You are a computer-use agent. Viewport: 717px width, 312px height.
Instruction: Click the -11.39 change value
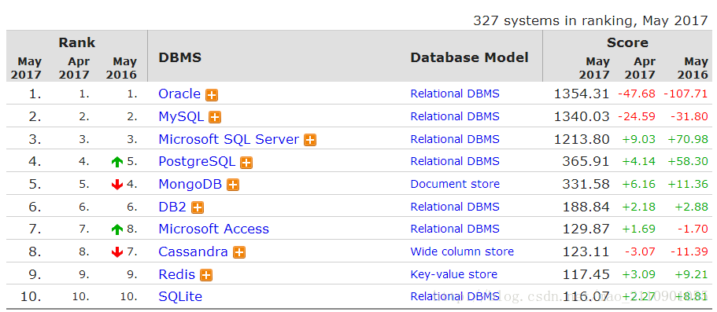click(689, 251)
